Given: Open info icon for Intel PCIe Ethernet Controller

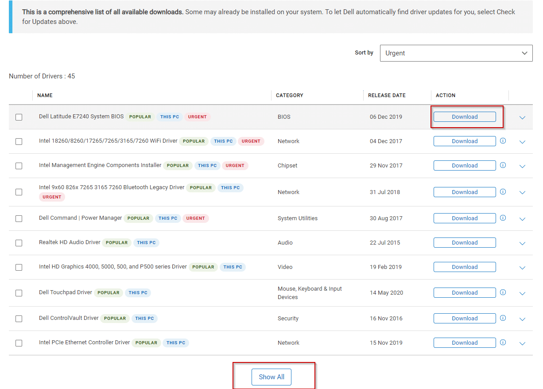Looking at the screenshot, I should coord(503,342).
